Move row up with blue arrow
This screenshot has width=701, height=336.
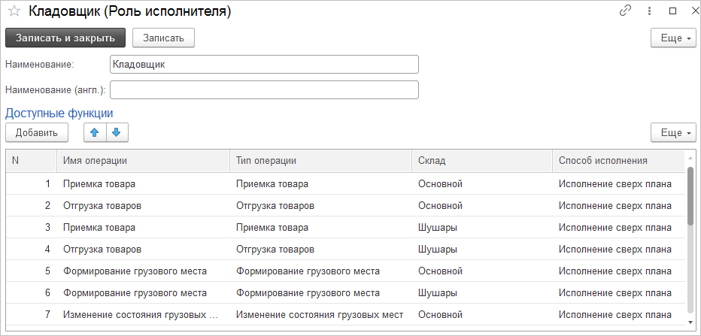(x=95, y=133)
